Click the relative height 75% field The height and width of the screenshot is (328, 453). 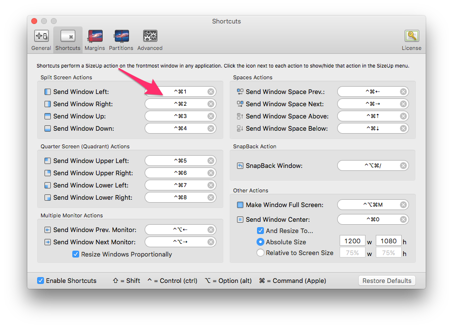coord(388,253)
